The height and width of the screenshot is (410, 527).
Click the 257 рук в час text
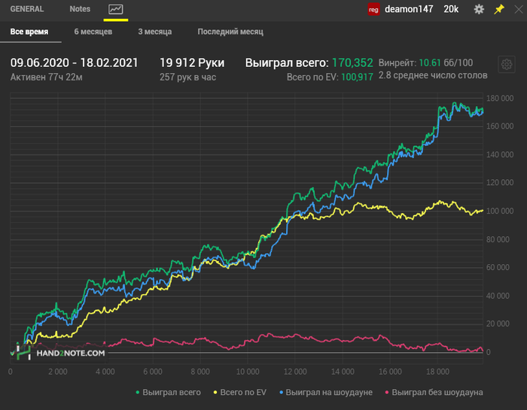click(x=188, y=77)
